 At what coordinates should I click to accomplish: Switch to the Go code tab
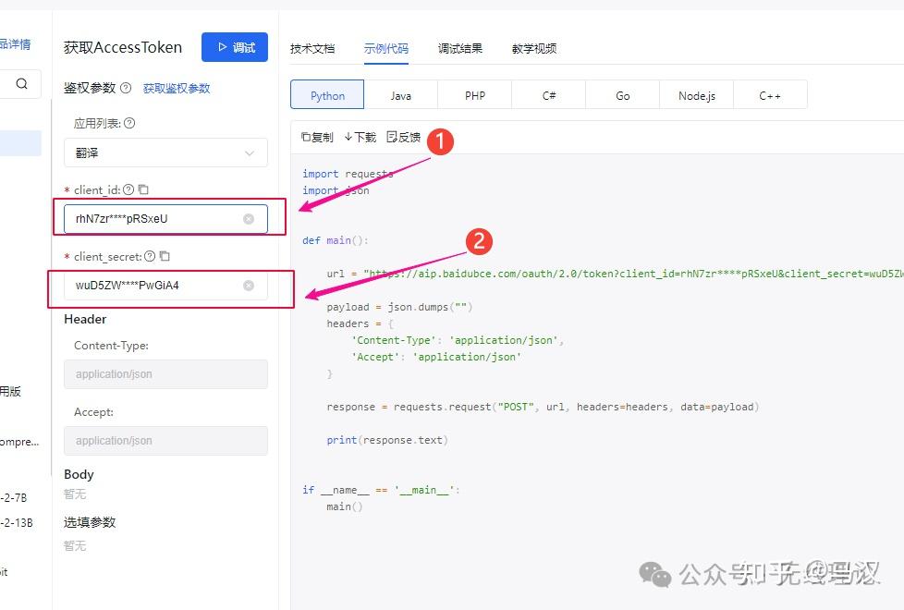click(x=622, y=94)
